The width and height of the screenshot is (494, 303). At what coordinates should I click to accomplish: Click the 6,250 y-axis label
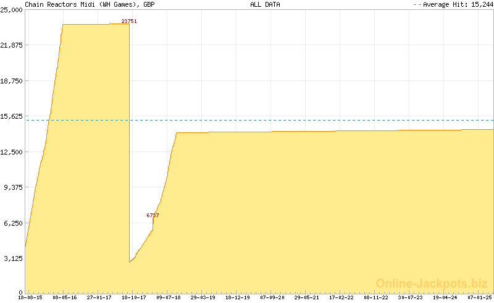tap(13, 223)
